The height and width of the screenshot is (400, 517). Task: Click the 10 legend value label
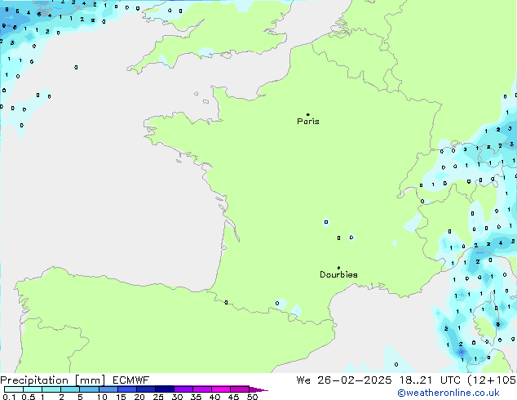[x=102, y=397]
